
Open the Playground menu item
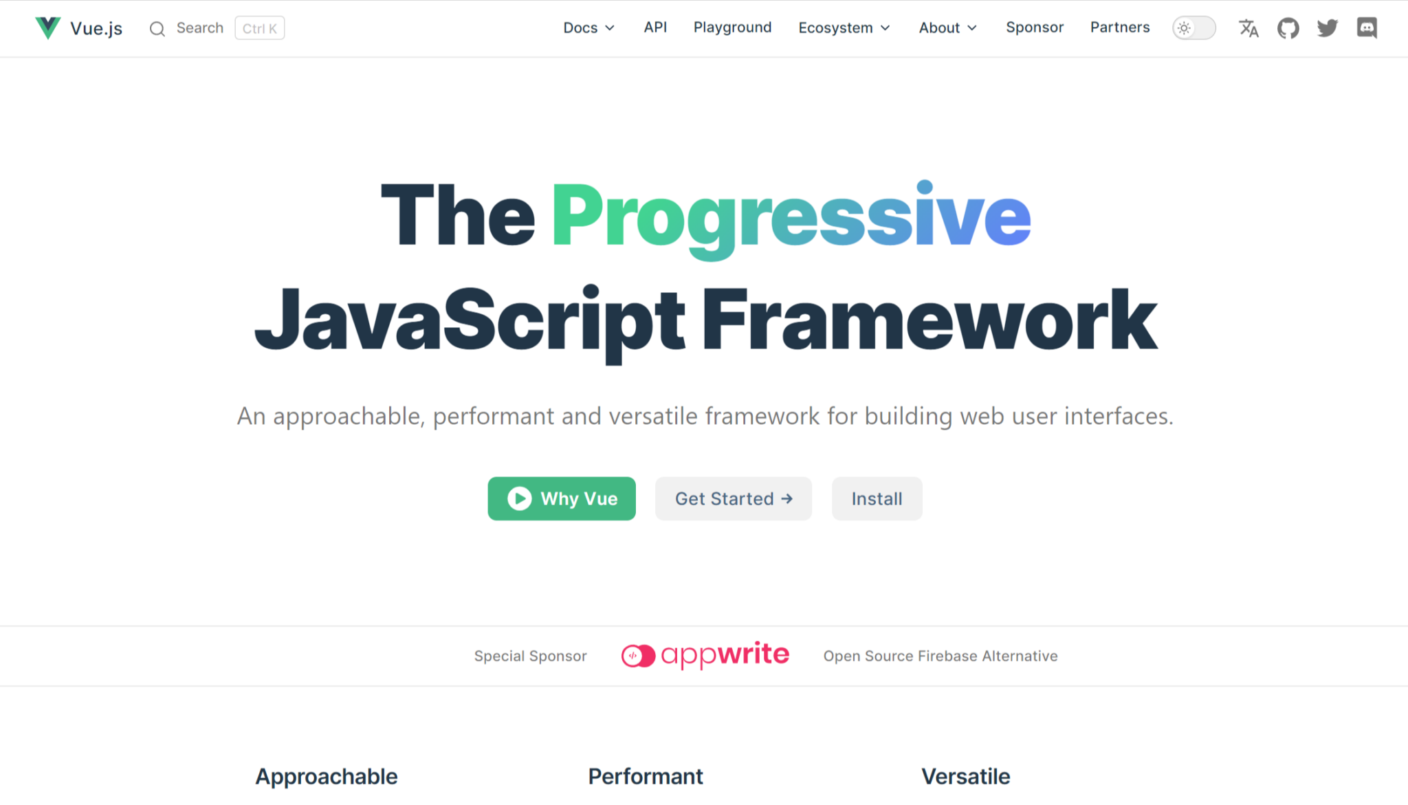coord(732,27)
